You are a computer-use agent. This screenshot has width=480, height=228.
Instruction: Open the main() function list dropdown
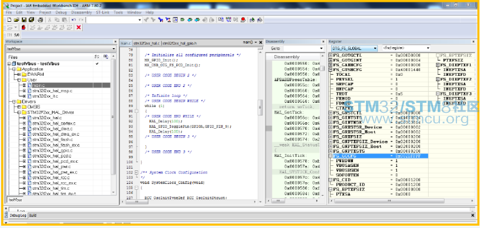click(256, 42)
